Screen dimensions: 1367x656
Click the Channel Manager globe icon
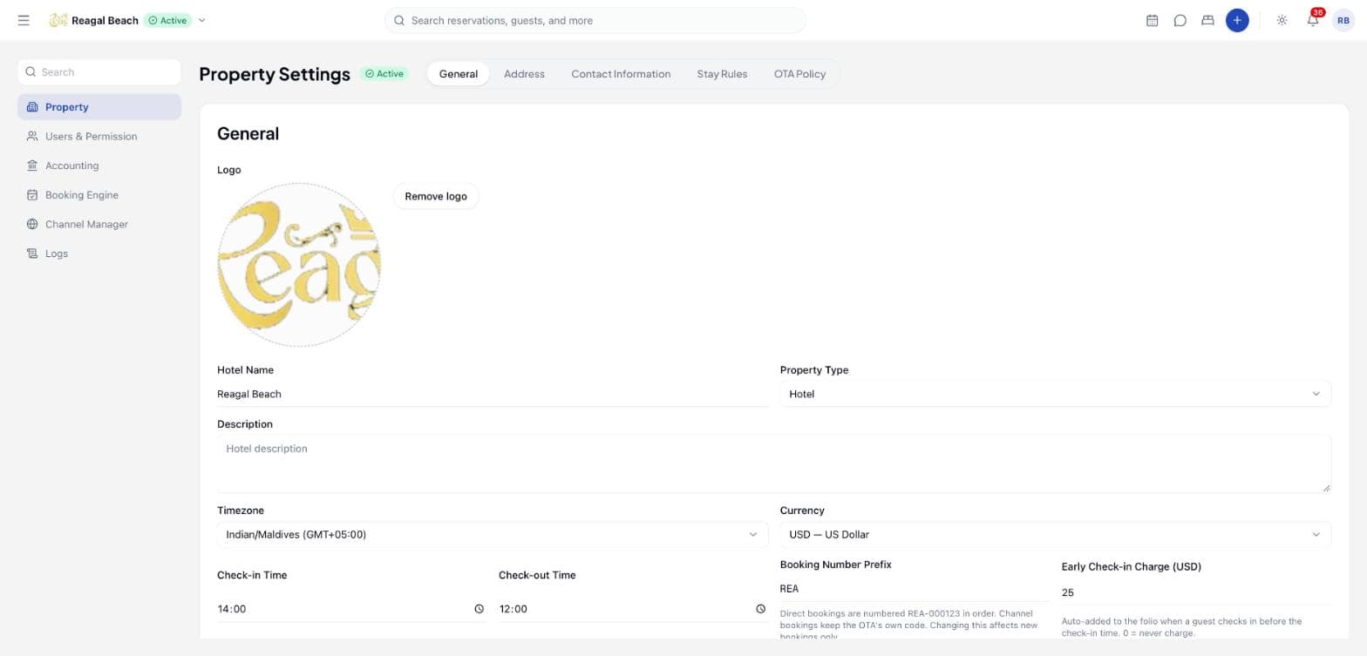(x=32, y=224)
